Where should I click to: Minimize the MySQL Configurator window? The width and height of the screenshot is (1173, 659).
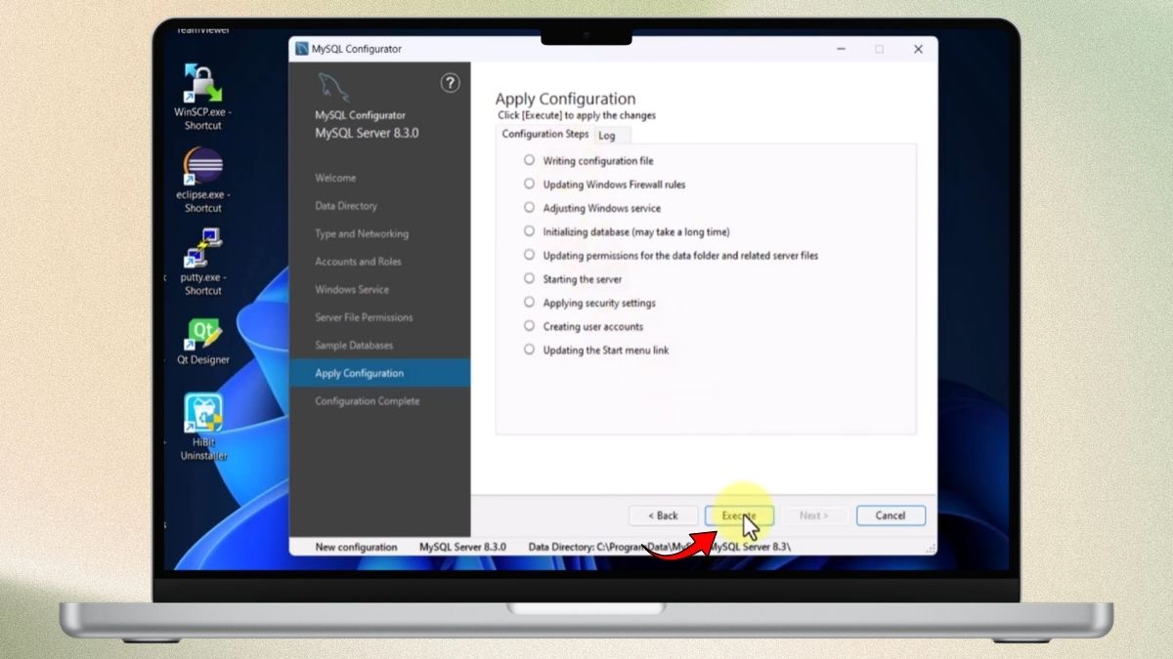tap(840, 49)
